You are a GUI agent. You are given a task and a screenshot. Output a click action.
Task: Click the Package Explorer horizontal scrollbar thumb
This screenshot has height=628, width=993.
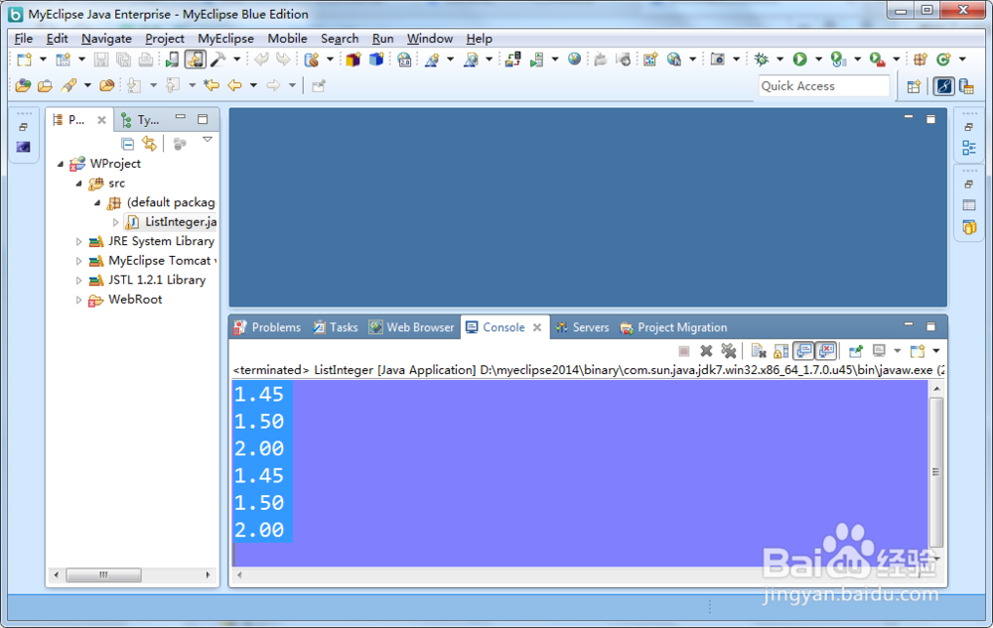coord(104,574)
